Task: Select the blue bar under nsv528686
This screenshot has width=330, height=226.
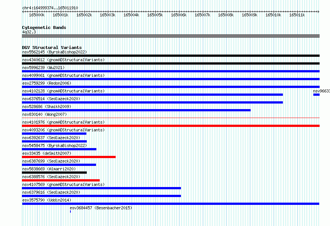Action: point(136,110)
